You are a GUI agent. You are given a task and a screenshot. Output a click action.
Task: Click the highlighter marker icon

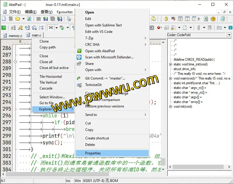point(20,28)
